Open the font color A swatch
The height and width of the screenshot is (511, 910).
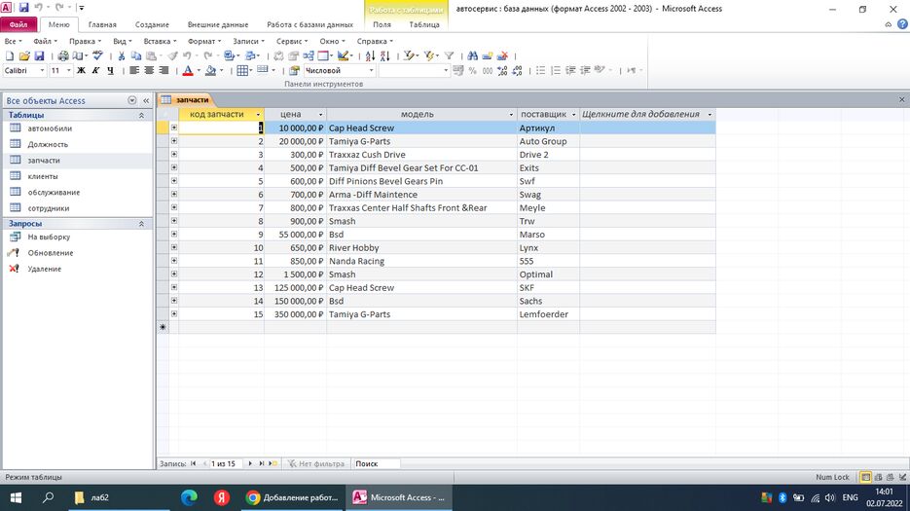(188, 70)
